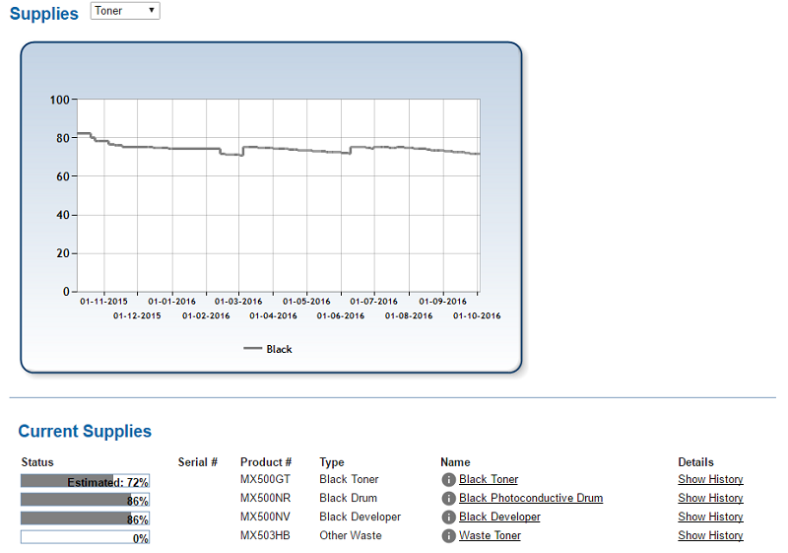Click info icon beside Black Photoconductive Drum
The image size is (788, 553).
448,498
